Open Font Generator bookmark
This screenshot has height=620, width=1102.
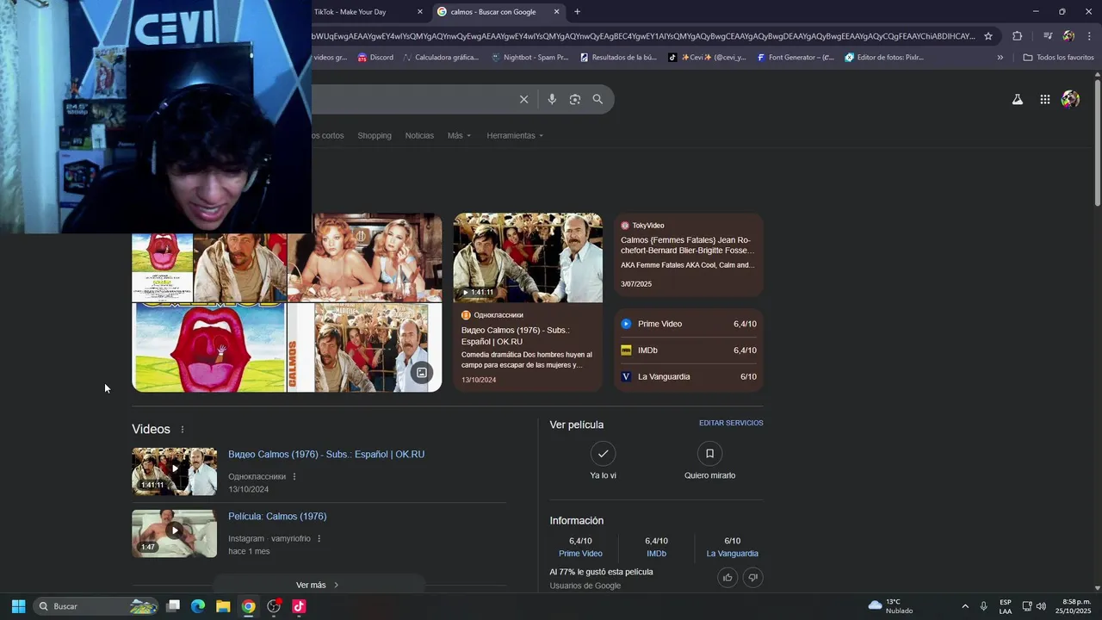click(x=796, y=58)
